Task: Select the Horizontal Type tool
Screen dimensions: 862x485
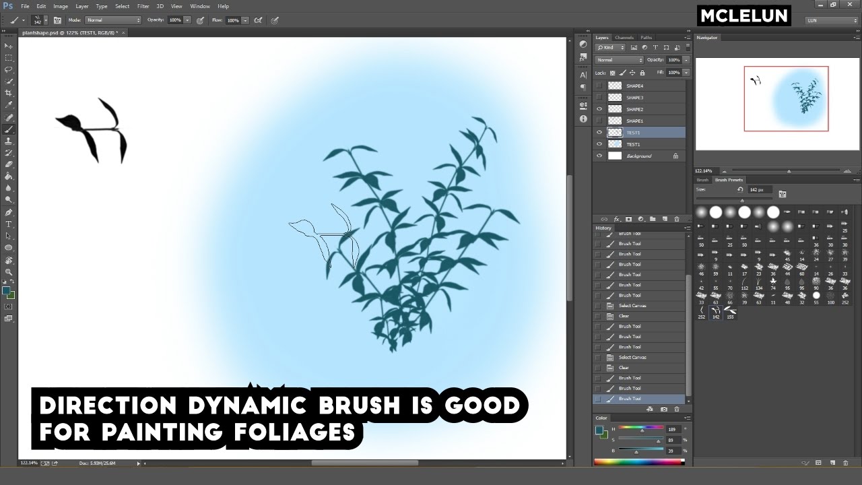Action: click(9, 224)
